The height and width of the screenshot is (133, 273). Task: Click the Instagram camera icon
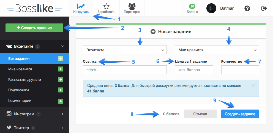(9, 114)
